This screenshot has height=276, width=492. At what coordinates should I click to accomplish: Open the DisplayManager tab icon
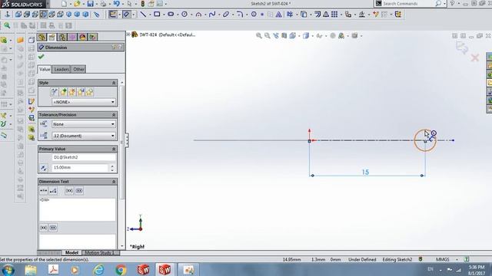coord(82,38)
